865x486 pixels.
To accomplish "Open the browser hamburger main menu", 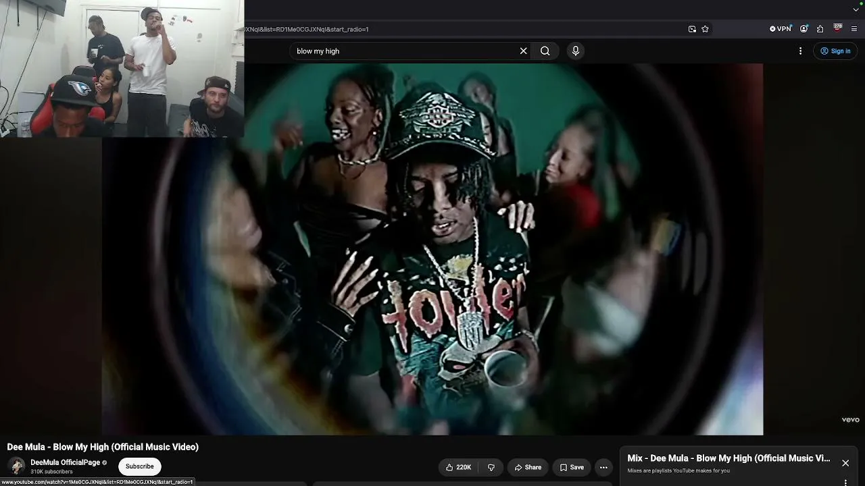I will point(854,29).
